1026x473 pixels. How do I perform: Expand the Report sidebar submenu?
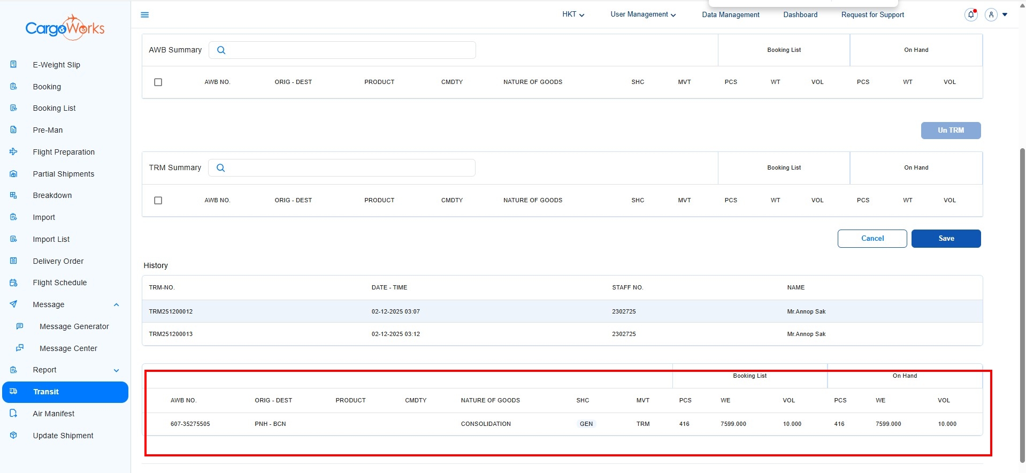pyautogui.click(x=117, y=370)
